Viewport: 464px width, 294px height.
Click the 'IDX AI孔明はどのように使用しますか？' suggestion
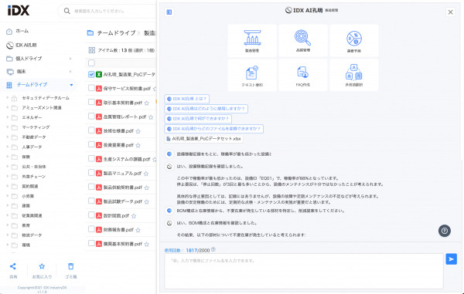tap(206, 109)
